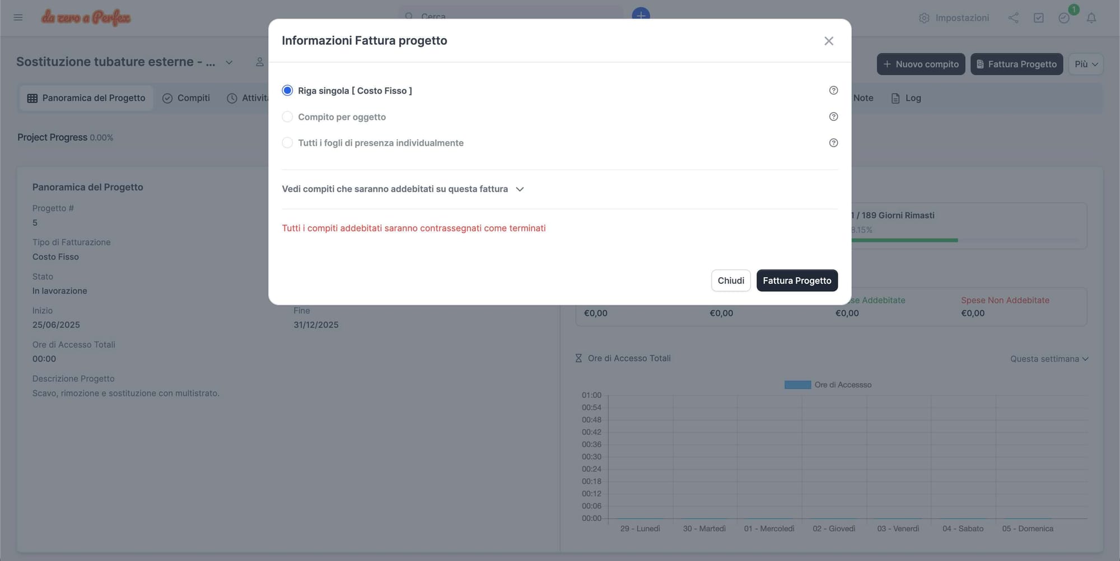Click help icon beside Riga singola option

point(833,91)
